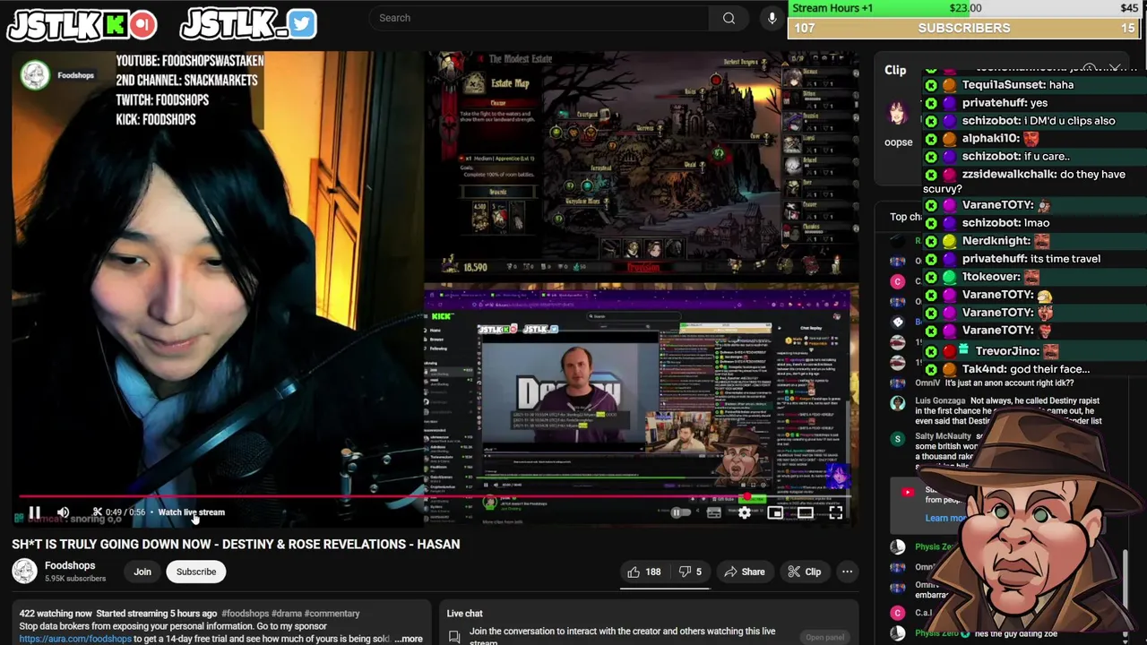Click the Foodshops avatar in the video overlay
Screen dimensions: 1147x645
click(35, 75)
